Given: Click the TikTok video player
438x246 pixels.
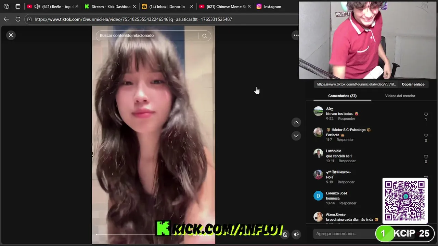Looking at the screenshot, I should (x=153, y=135).
